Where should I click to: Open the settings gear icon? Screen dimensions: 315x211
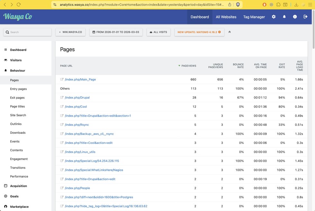coord(274,17)
